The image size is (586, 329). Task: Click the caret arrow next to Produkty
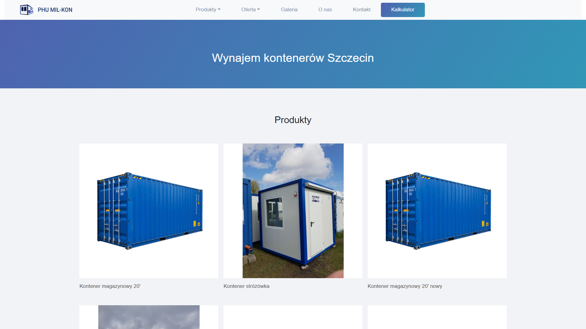tap(219, 9)
